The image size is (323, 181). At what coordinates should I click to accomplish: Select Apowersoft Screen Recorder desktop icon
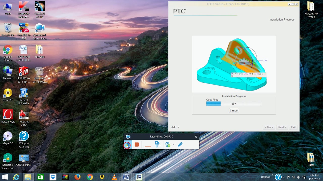click(x=40, y=31)
